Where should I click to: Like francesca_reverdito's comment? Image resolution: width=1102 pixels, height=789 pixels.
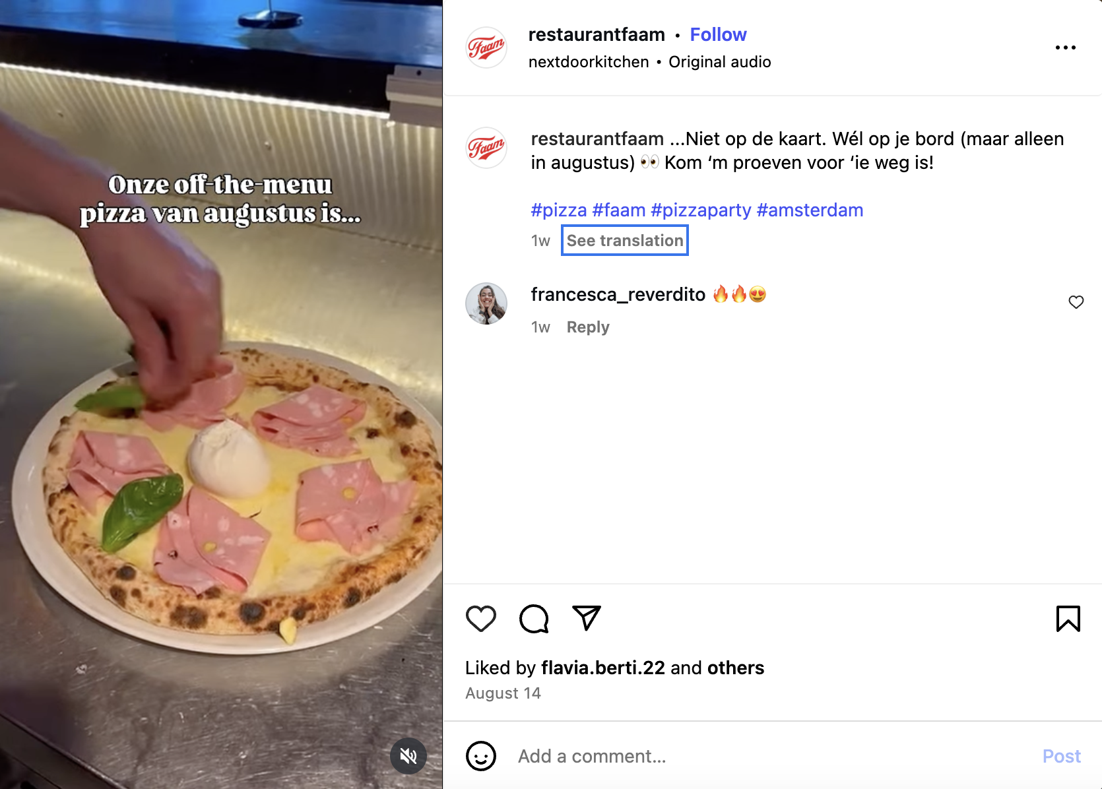(x=1076, y=302)
